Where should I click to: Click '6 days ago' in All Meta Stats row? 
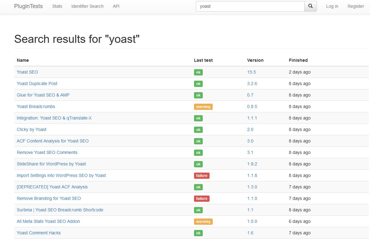(299, 221)
